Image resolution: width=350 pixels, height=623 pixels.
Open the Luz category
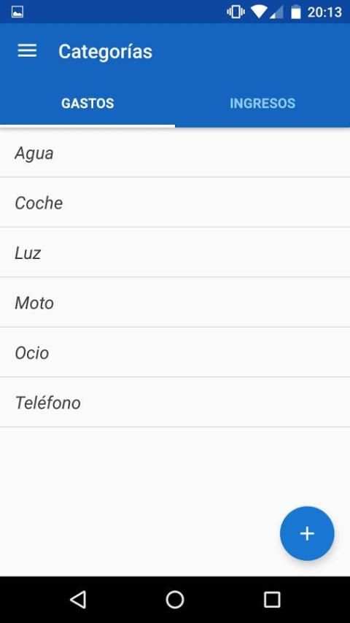click(175, 252)
